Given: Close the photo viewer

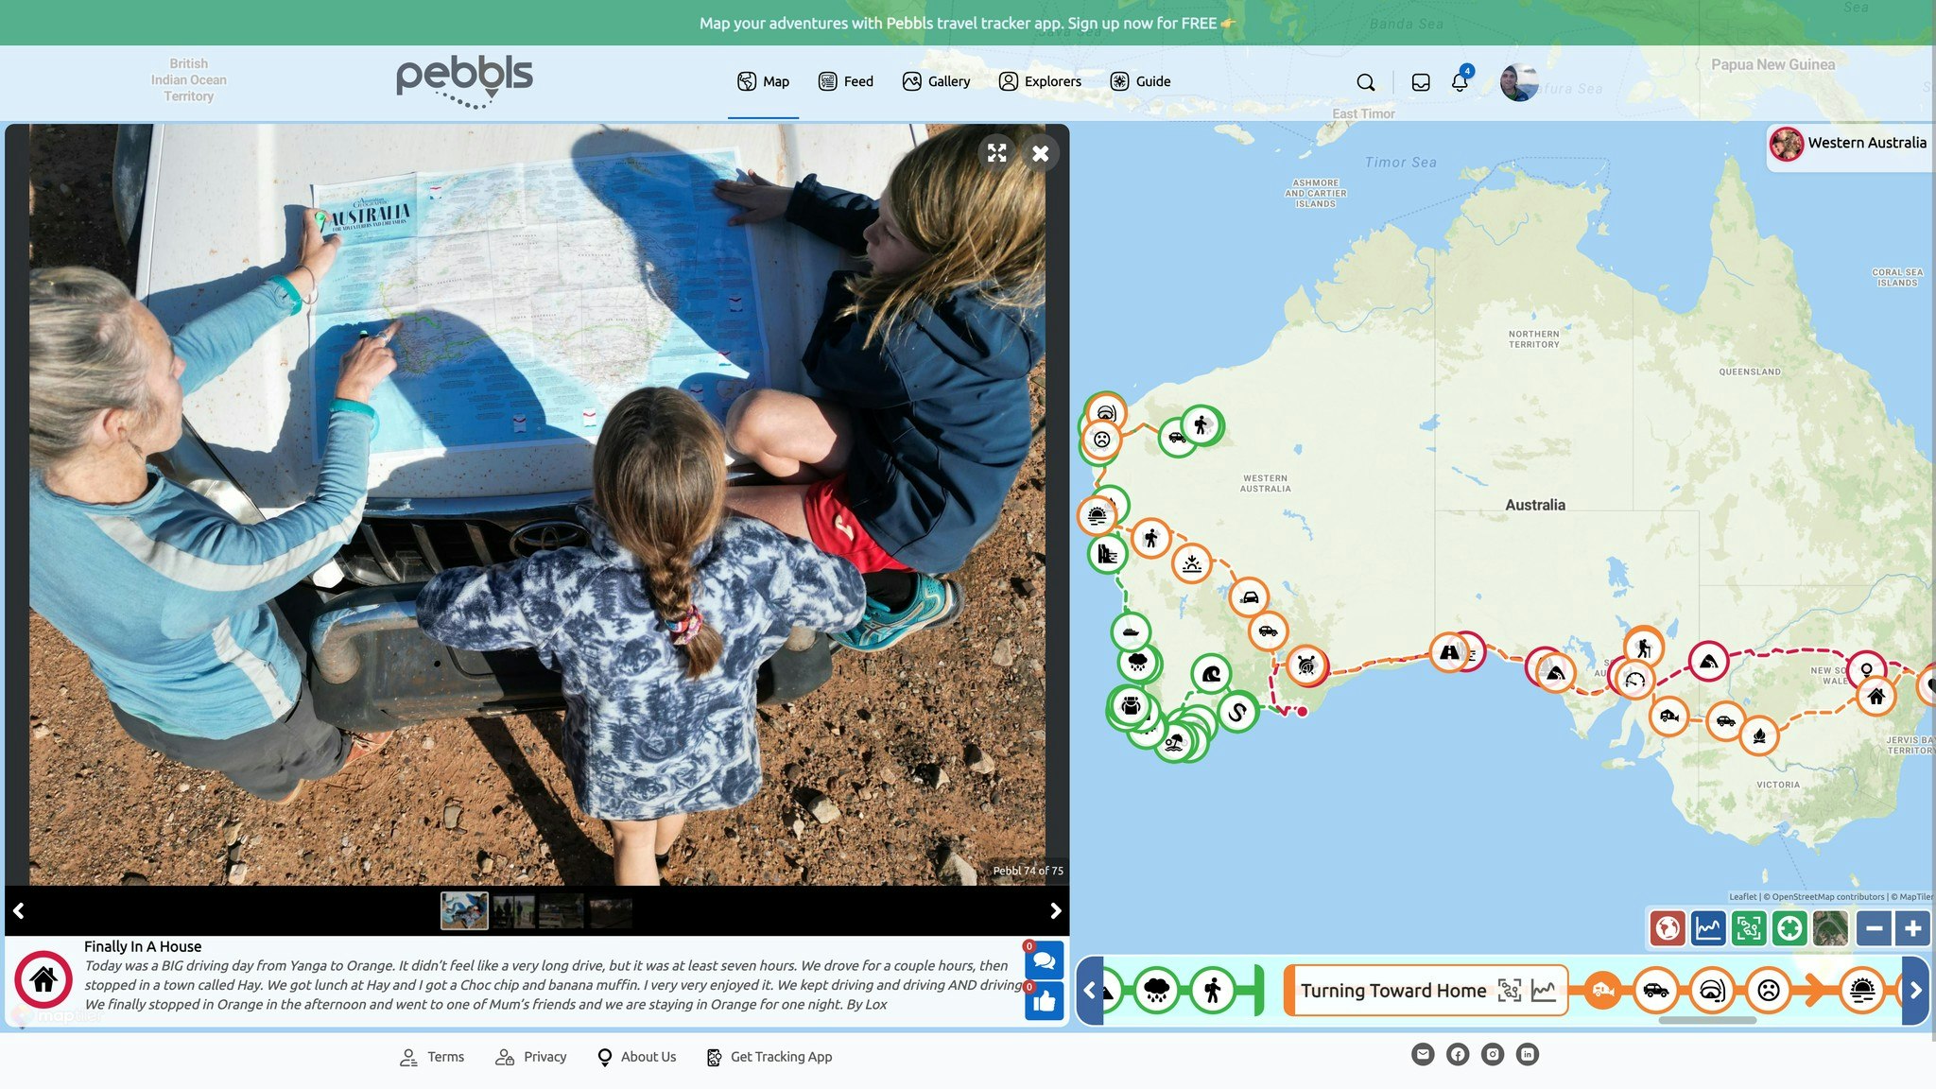Looking at the screenshot, I should click(1040, 153).
